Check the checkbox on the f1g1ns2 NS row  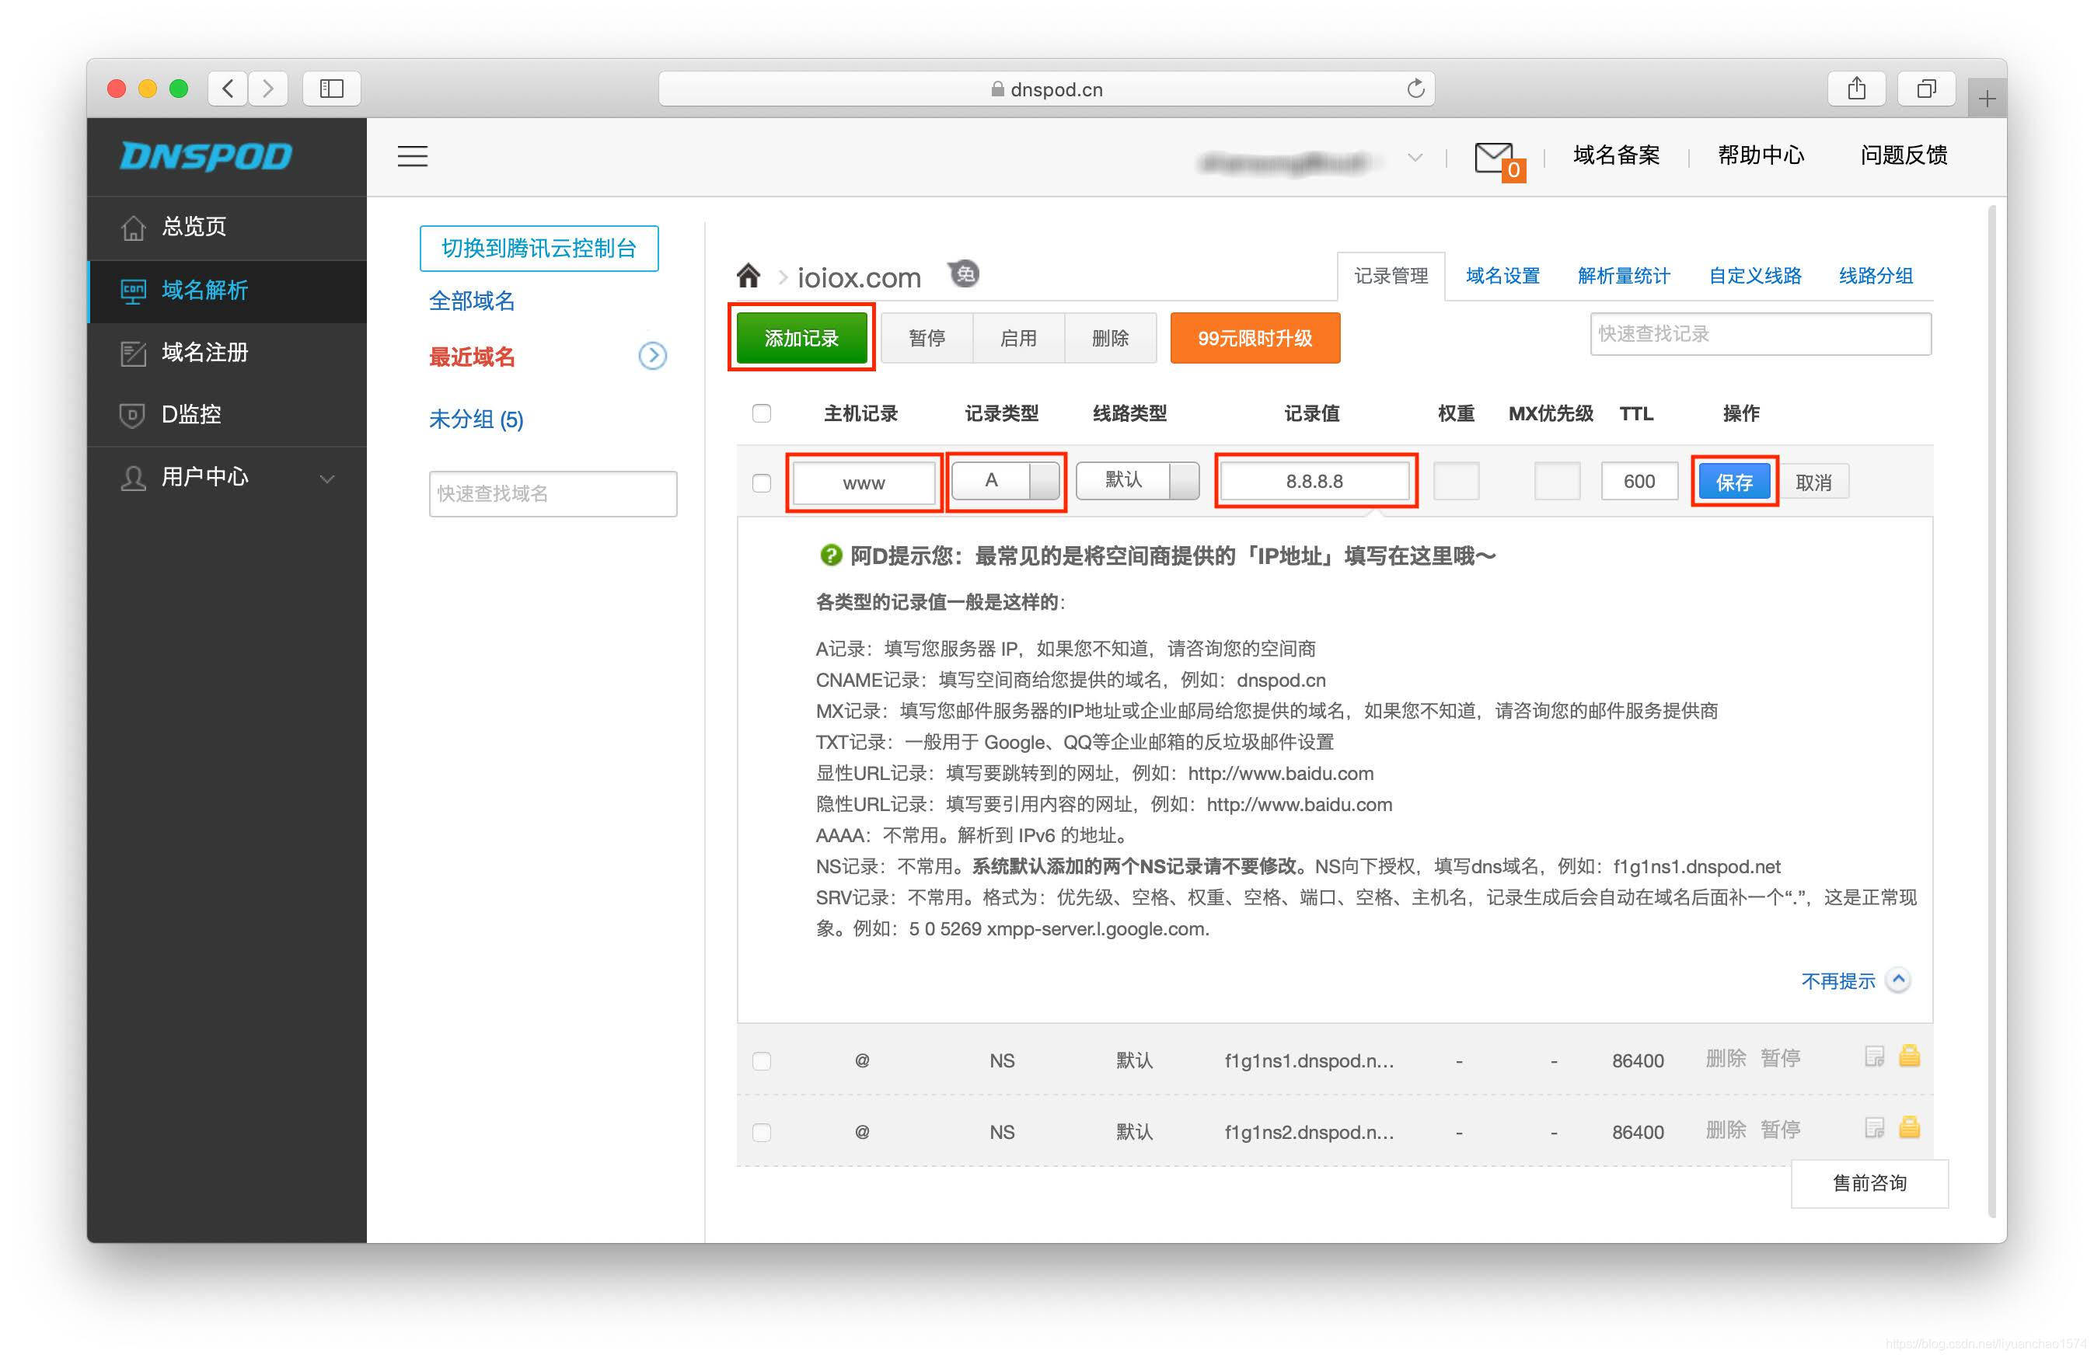click(x=761, y=1132)
